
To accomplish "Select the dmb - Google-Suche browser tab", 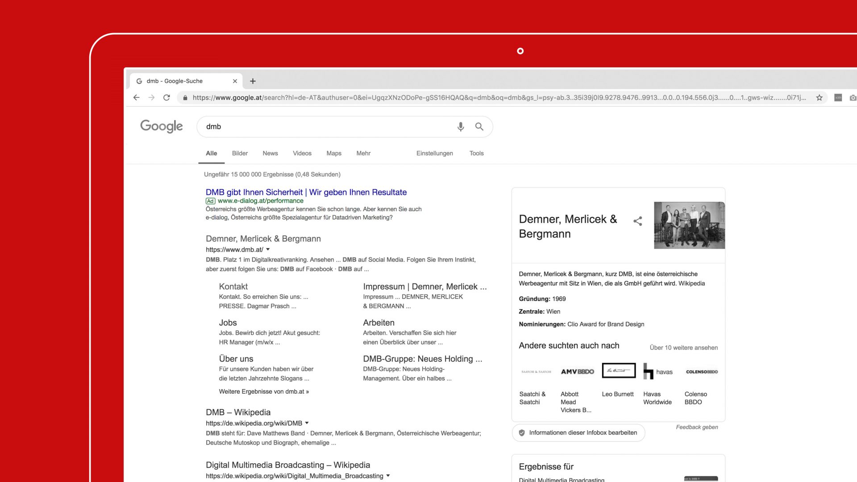I will point(186,81).
